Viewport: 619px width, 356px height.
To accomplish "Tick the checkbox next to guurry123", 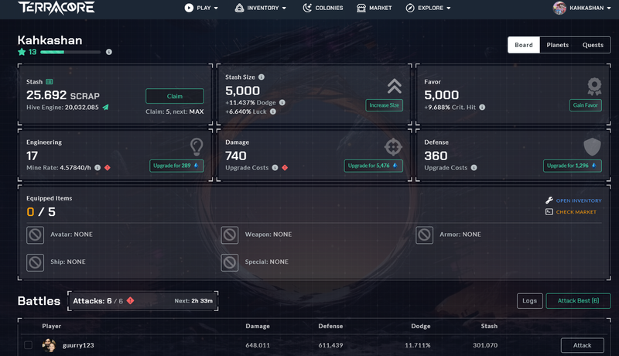I will point(28,345).
